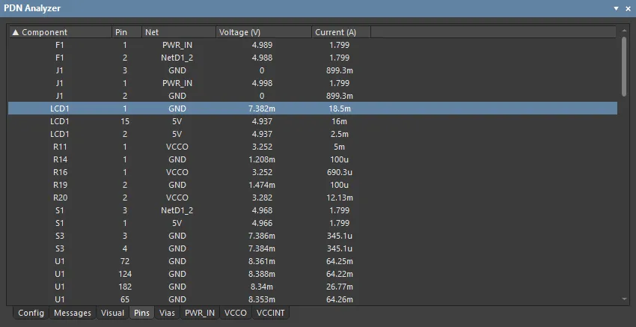
Task: Click the scroll down arrow of the table
Action: point(624,299)
